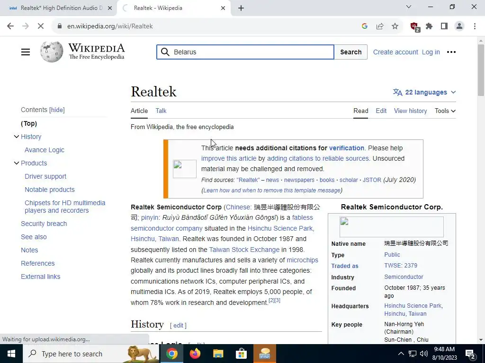Image resolution: width=485 pixels, height=363 pixels.
Task: Go to External links section
Action: pyautogui.click(x=41, y=277)
